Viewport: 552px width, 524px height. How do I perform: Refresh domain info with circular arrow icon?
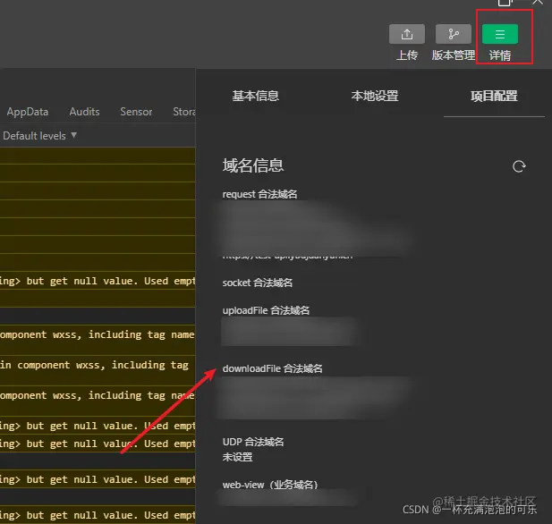519,166
